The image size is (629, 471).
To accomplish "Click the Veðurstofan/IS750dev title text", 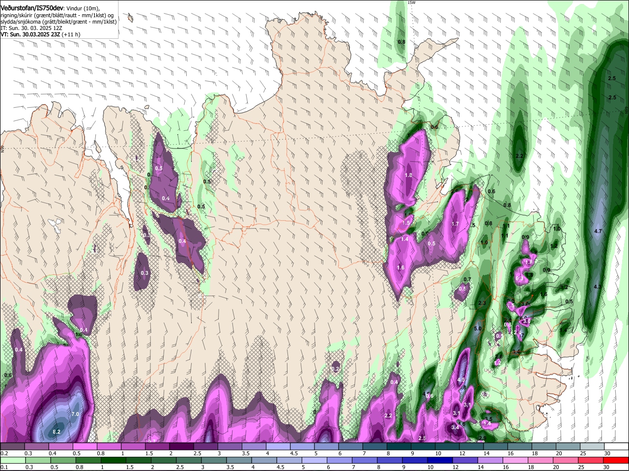I will click(32, 8).
